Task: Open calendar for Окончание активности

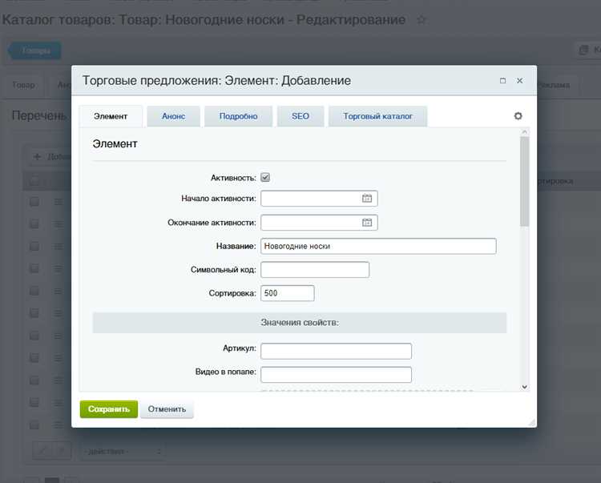Action: (367, 222)
